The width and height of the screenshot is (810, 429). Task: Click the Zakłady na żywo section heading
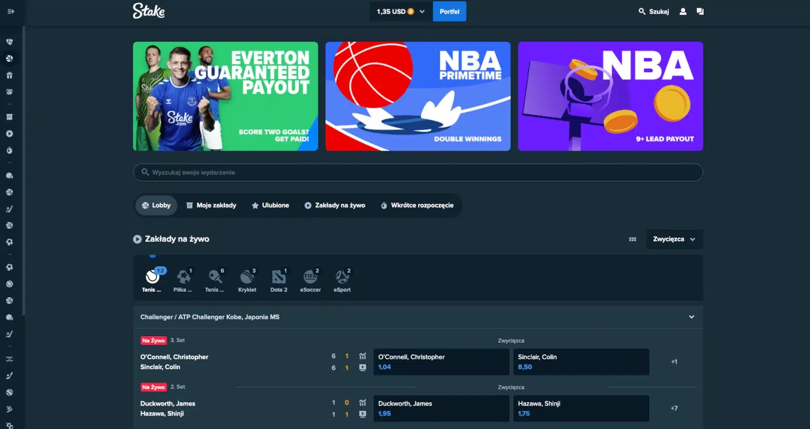177,239
